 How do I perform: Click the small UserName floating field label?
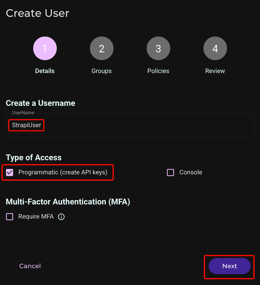pos(23,113)
